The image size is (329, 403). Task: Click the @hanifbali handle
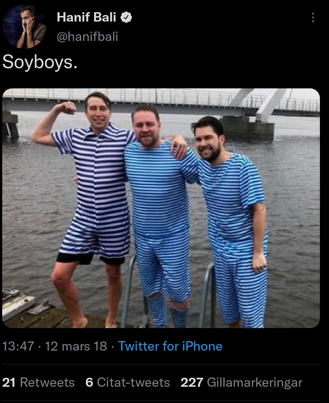coord(87,37)
